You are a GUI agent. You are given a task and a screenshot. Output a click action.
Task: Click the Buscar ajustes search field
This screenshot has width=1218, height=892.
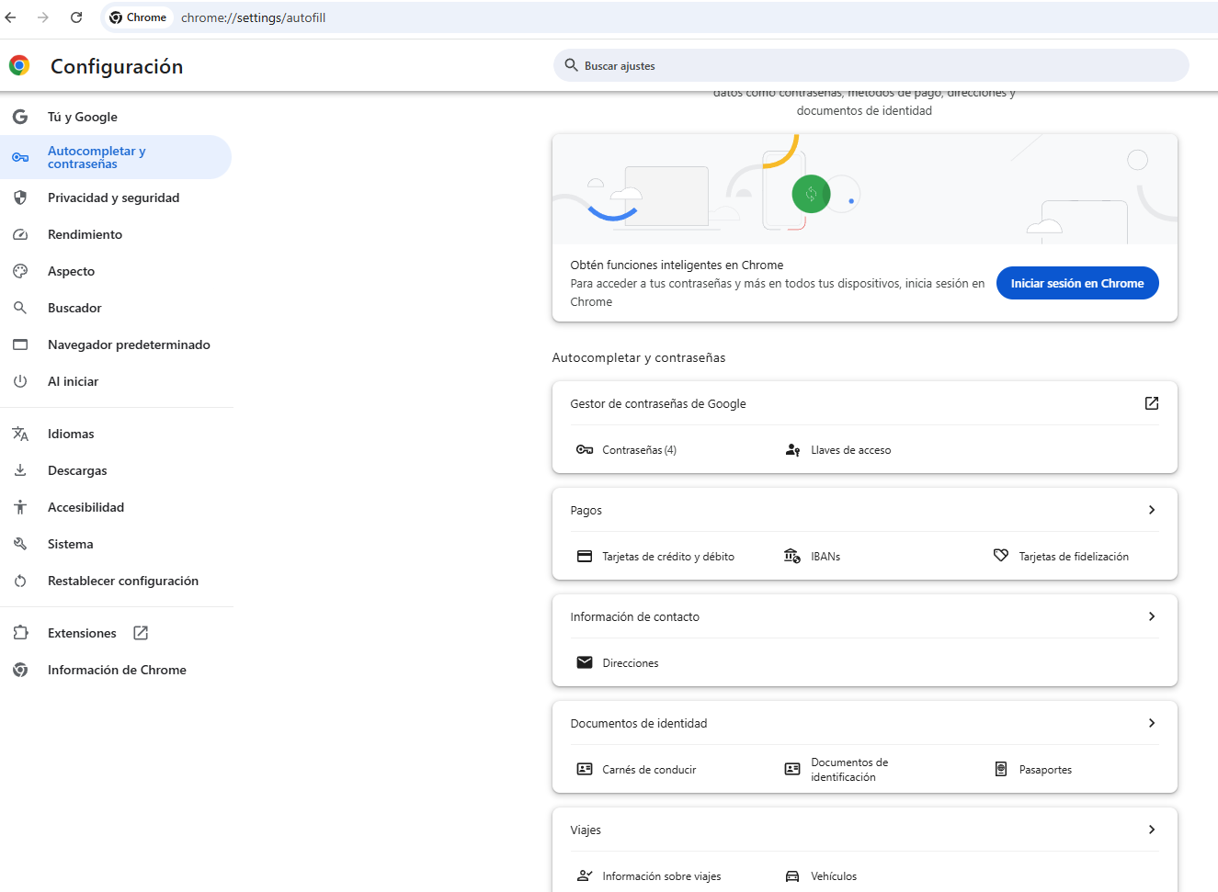point(871,65)
